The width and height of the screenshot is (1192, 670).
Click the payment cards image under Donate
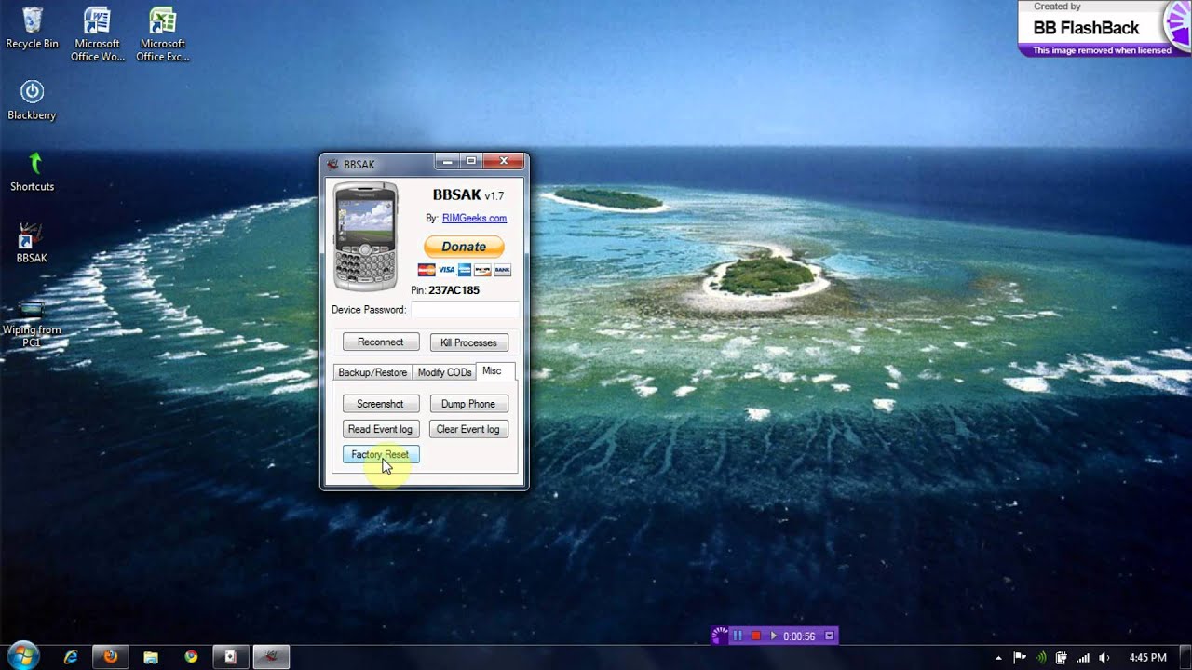[464, 270]
